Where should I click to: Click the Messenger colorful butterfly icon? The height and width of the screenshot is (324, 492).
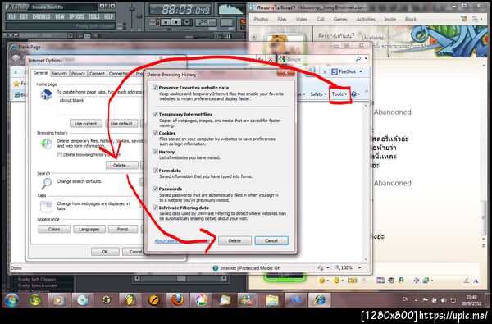[463, 19]
